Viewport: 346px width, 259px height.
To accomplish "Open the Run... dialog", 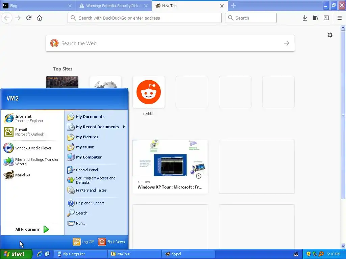I will click(96, 223).
